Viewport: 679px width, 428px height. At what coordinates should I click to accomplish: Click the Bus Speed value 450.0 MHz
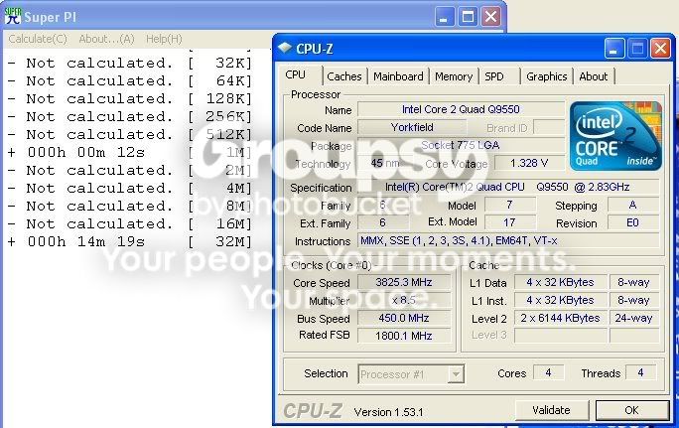404,318
